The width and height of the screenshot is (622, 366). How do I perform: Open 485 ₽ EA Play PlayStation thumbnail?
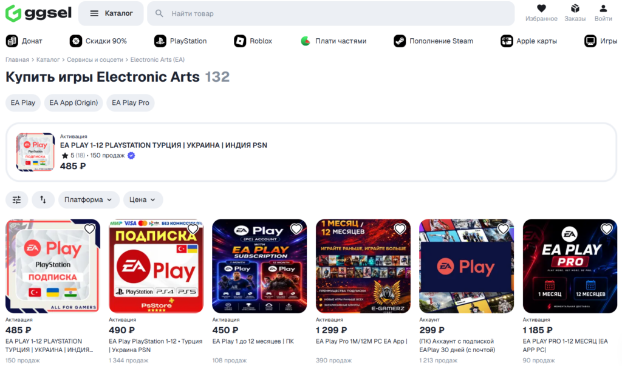(x=53, y=266)
